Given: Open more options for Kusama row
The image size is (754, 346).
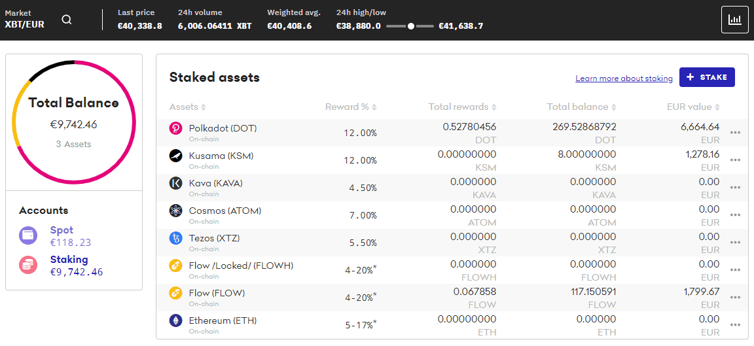Looking at the screenshot, I should [735, 160].
